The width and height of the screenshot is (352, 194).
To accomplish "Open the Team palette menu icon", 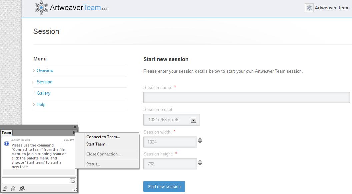I will (75, 133).
